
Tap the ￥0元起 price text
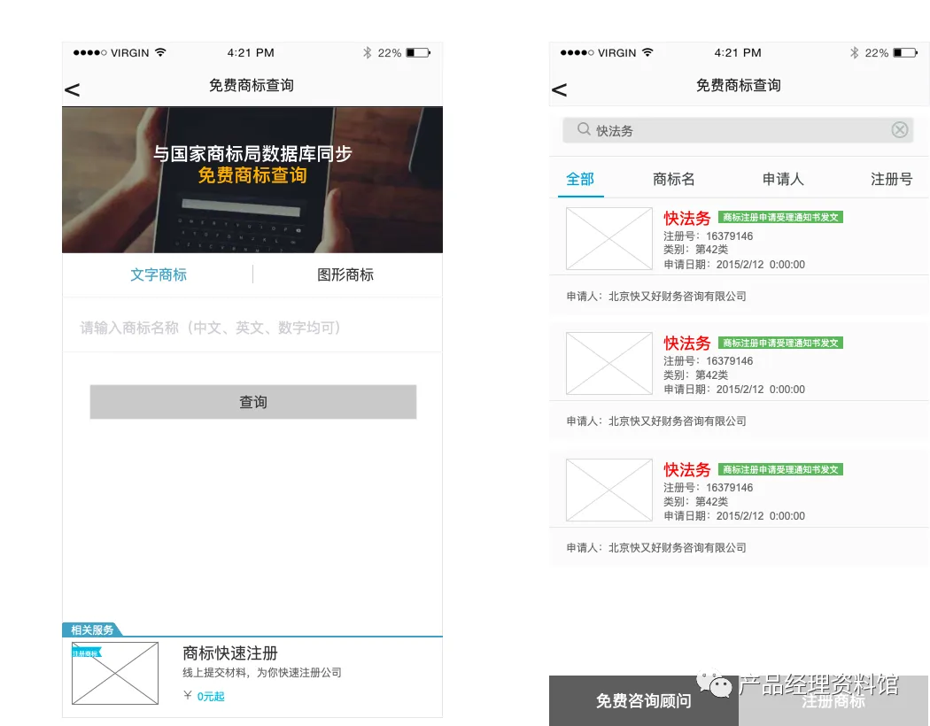tap(204, 696)
